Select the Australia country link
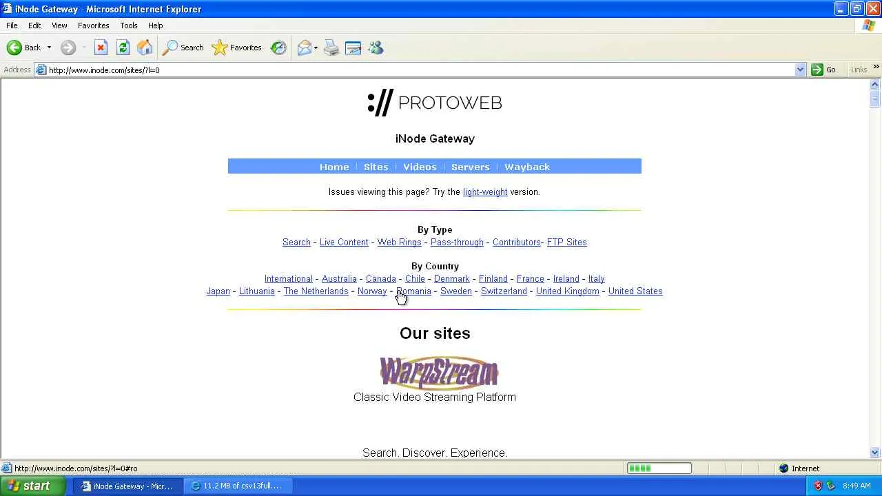 point(339,279)
